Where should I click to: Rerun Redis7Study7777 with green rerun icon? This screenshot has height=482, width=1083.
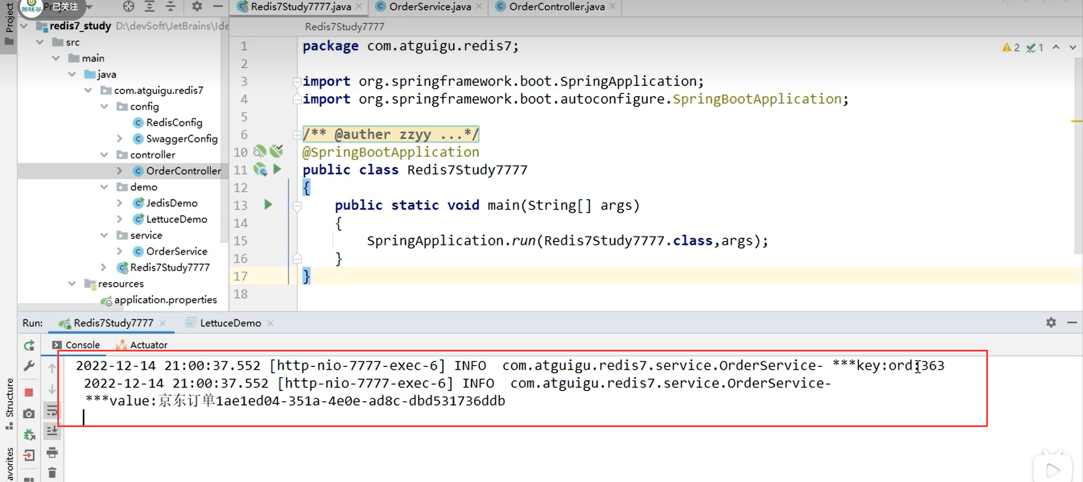click(29, 345)
